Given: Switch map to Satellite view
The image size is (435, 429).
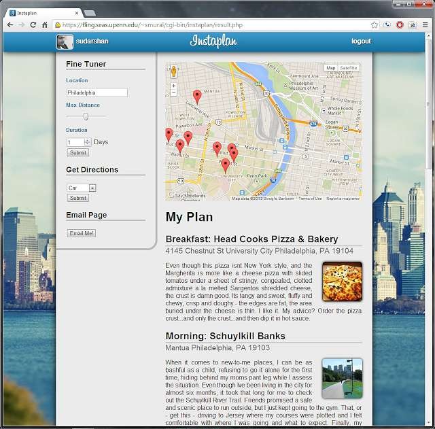Looking at the screenshot, I should (x=349, y=68).
